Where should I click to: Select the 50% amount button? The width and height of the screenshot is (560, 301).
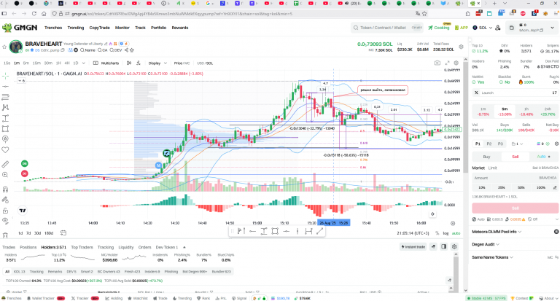click(x=521, y=187)
